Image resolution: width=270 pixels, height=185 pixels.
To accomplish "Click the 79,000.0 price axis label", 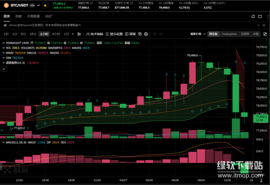I will tap(261, 72).
